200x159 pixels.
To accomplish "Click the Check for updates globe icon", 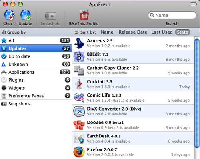I will [9, 15].
